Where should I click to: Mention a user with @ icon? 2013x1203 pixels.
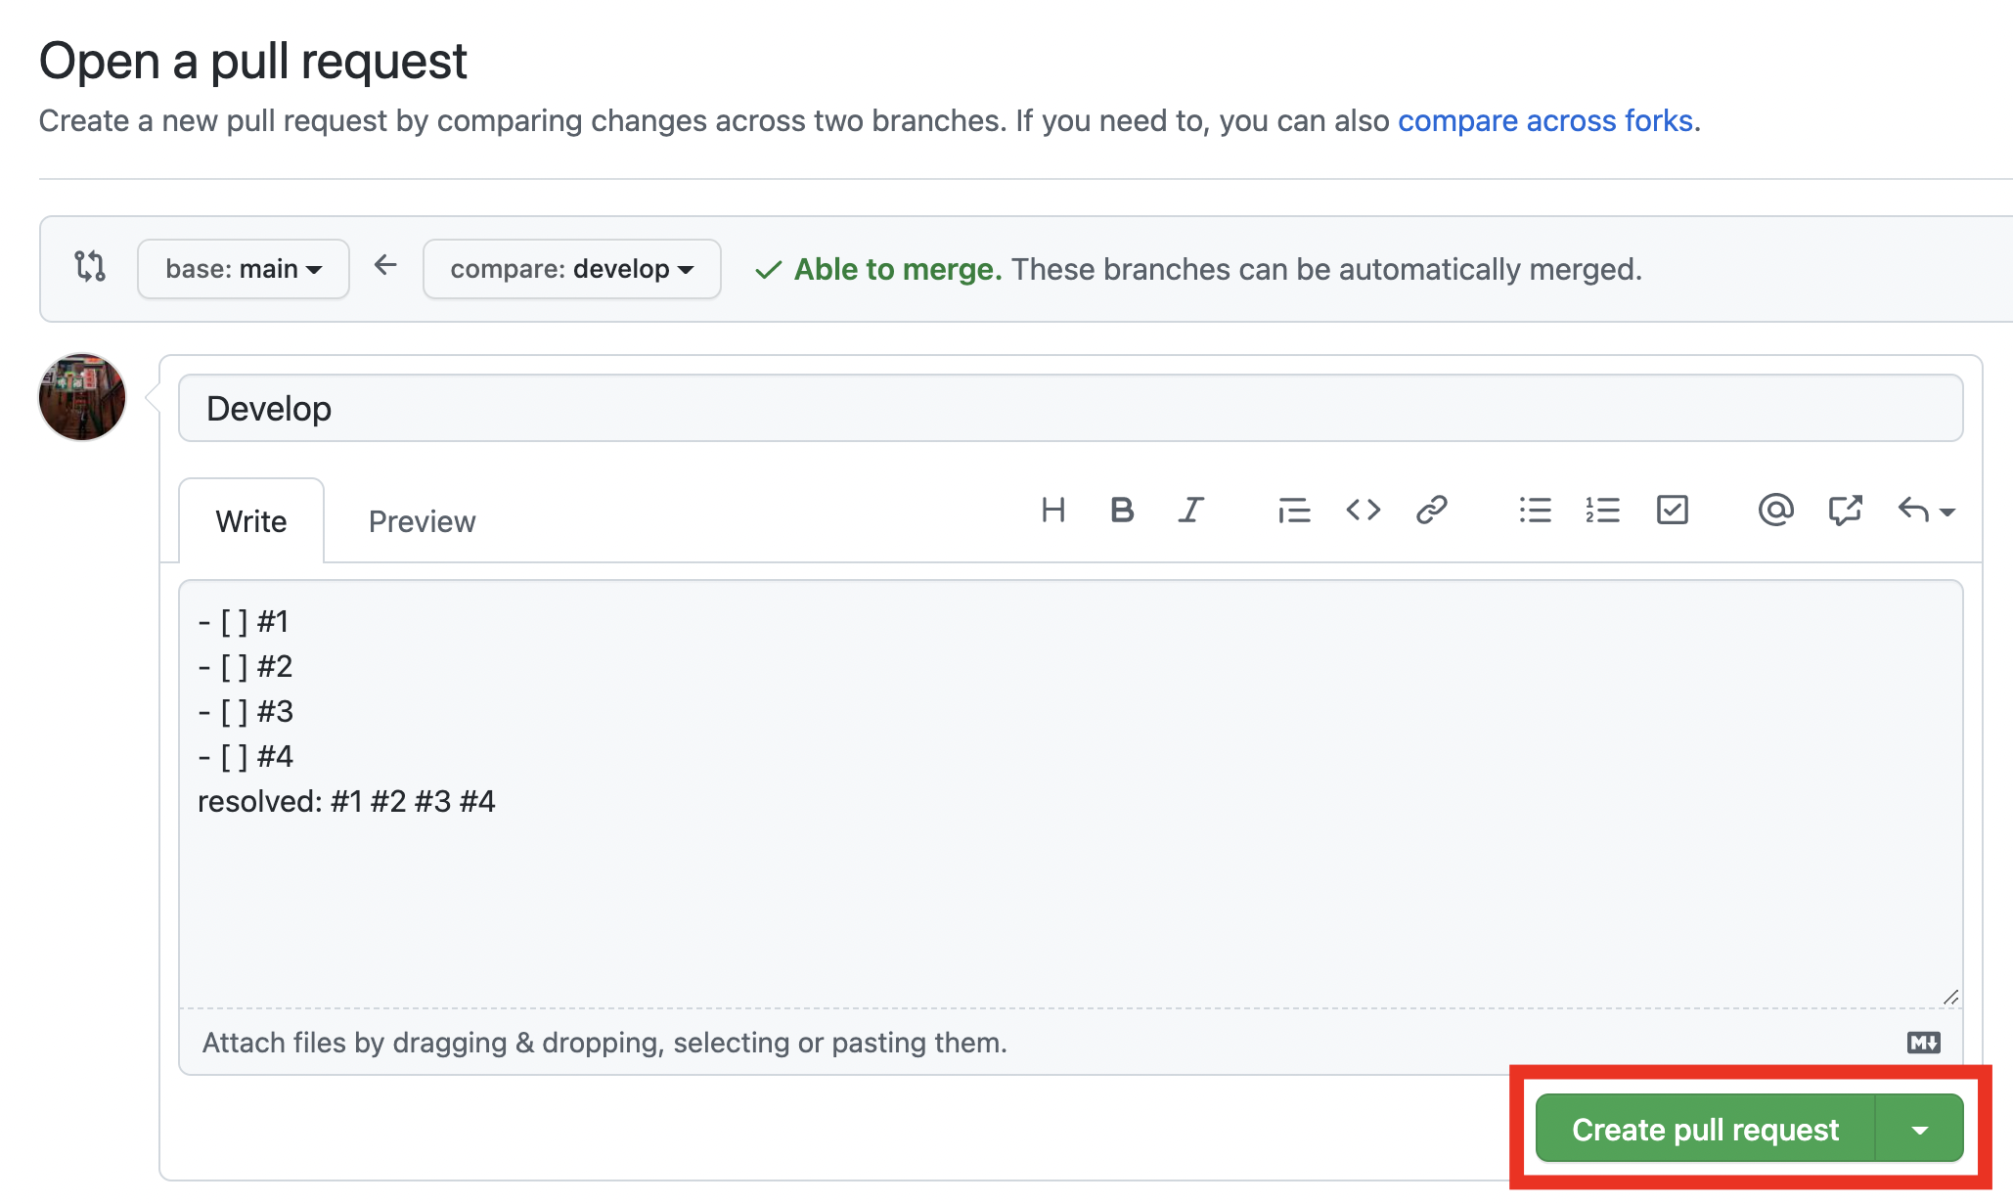[1775, 510]
